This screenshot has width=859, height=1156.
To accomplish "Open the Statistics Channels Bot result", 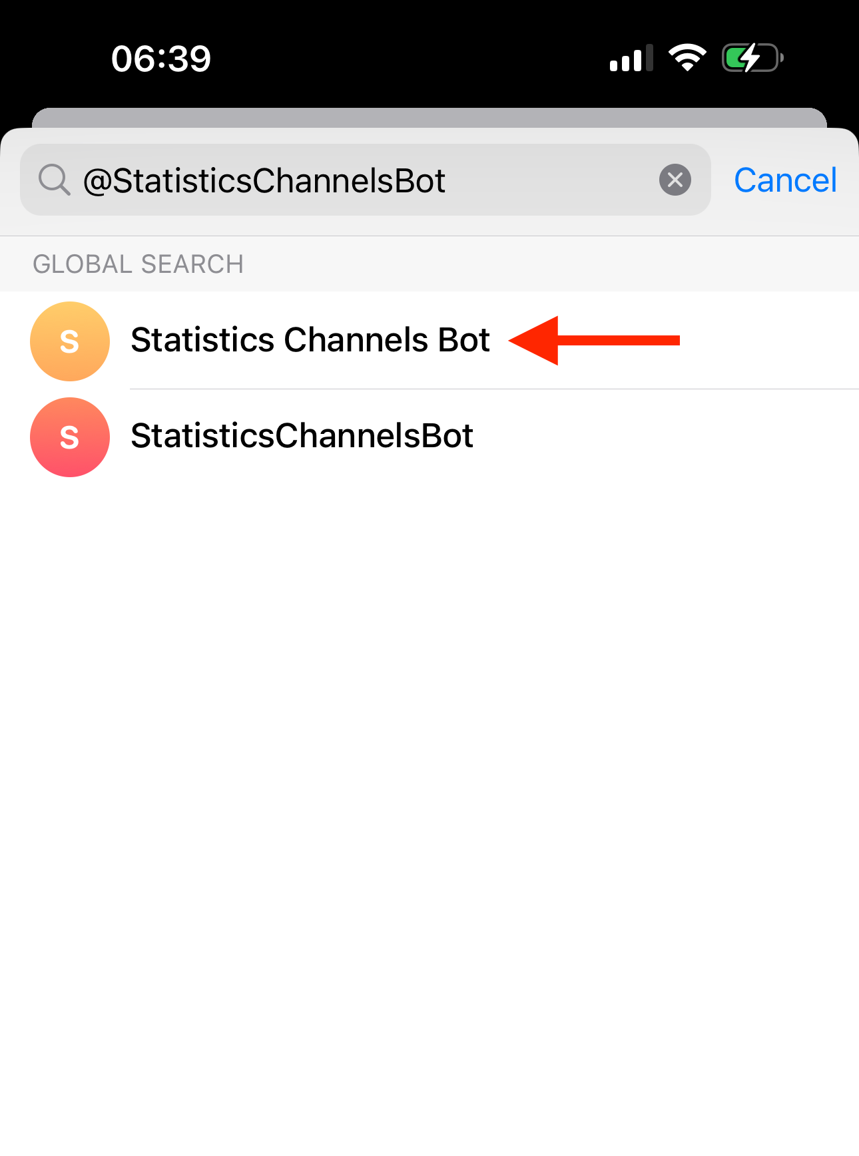I will (x=310, y=340).
